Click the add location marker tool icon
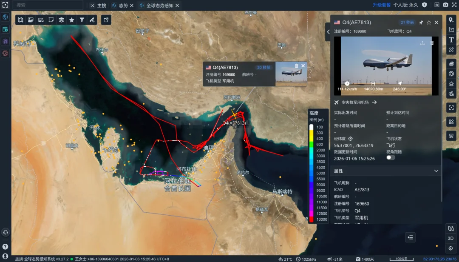The height and width of the screenshot is (262, 459). tap(451, 20)
